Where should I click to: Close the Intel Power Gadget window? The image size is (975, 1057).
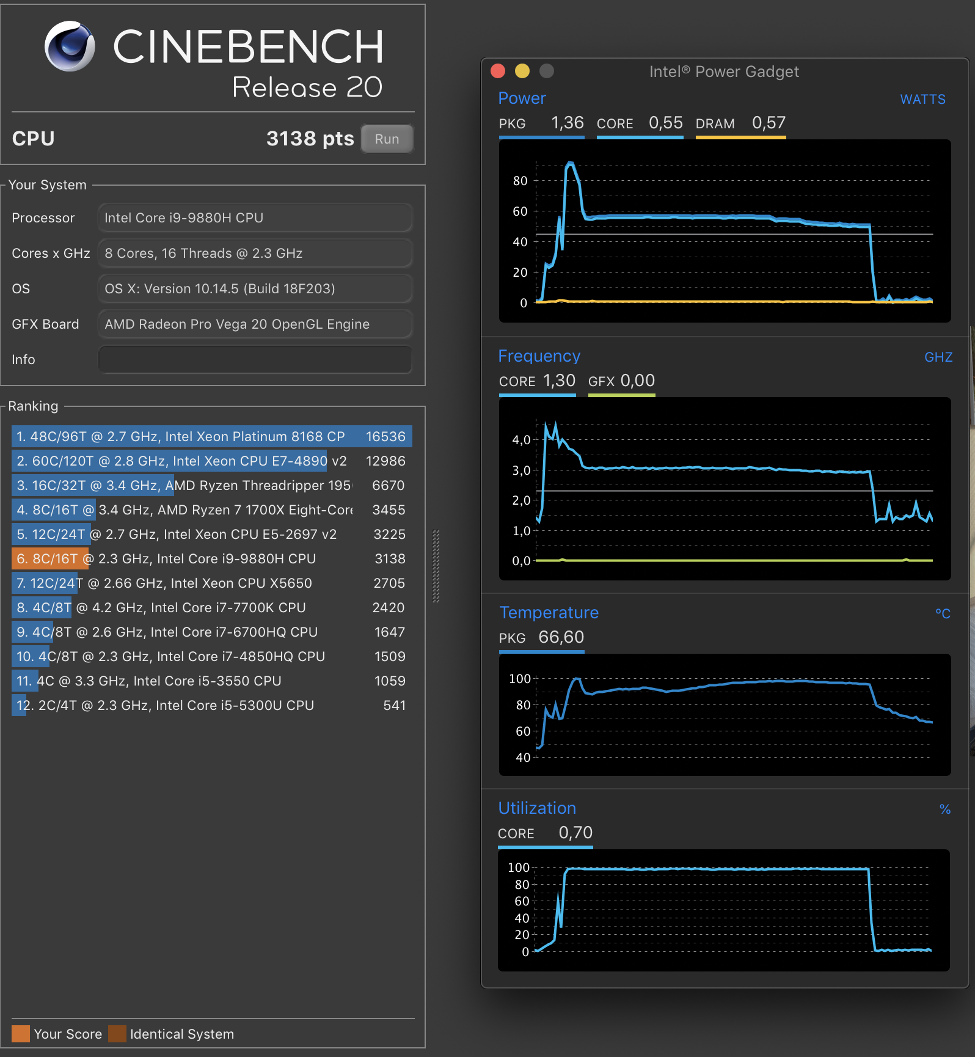pos(498,71)
